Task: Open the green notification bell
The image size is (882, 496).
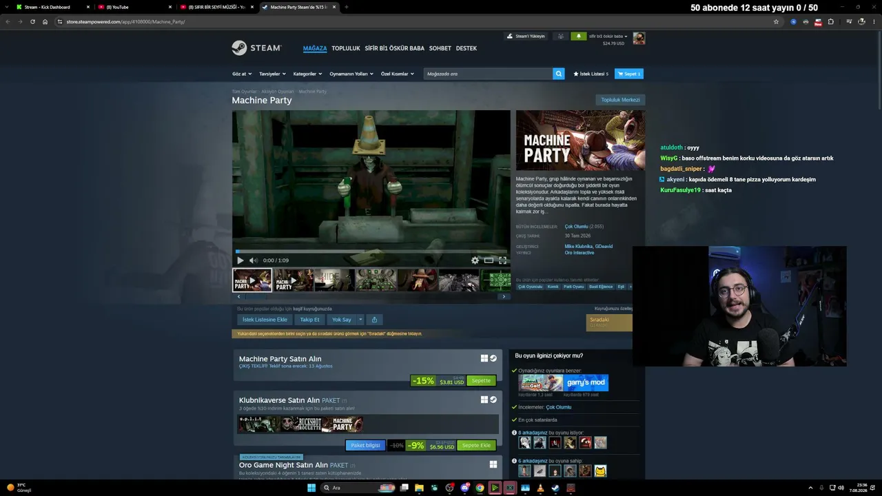Action: [x=578, y=37]
